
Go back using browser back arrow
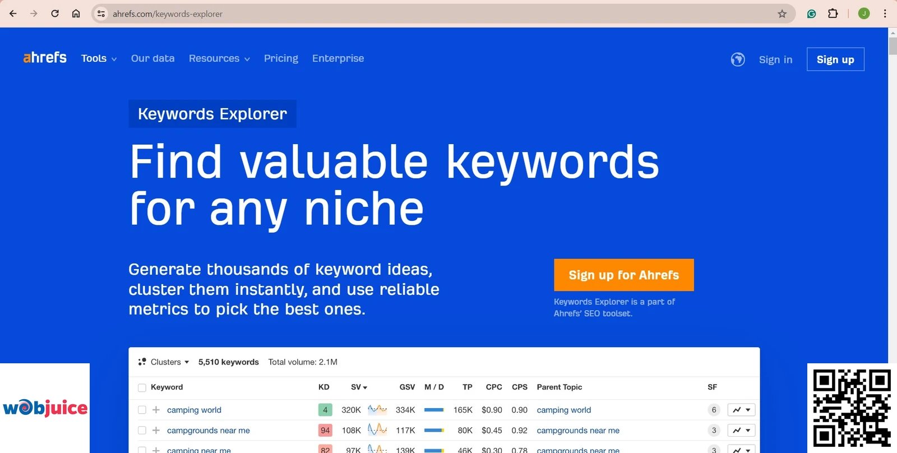[13, 13]
